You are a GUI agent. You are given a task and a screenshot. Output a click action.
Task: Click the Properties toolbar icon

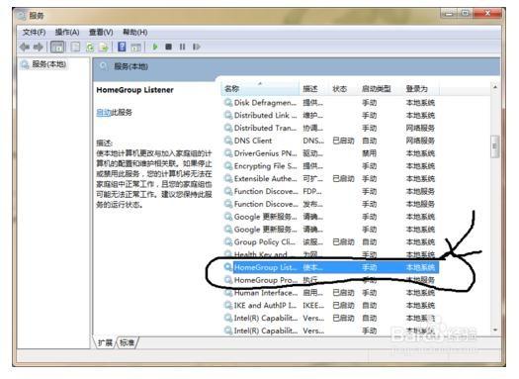75,47
